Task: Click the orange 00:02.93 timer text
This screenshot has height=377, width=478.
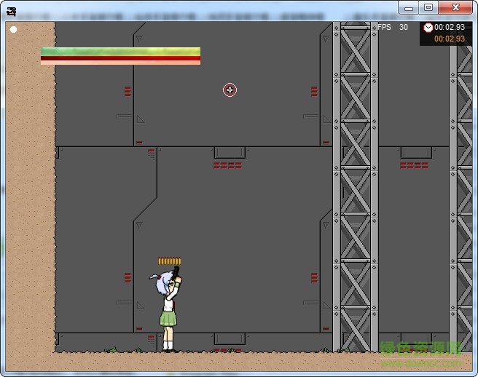Action: point(450,39)
